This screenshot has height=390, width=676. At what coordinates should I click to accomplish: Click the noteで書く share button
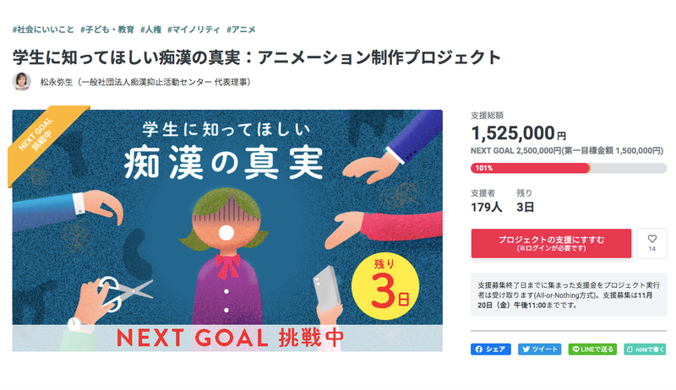click(x=645, y=349)
